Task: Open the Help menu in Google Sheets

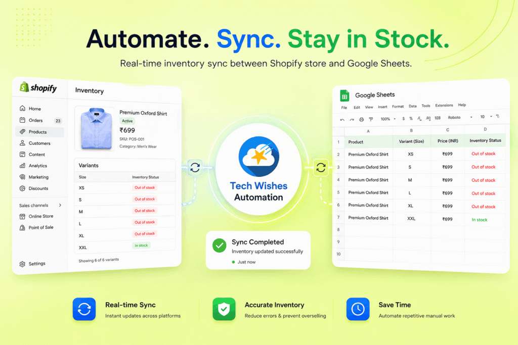Action: (462, 105)
